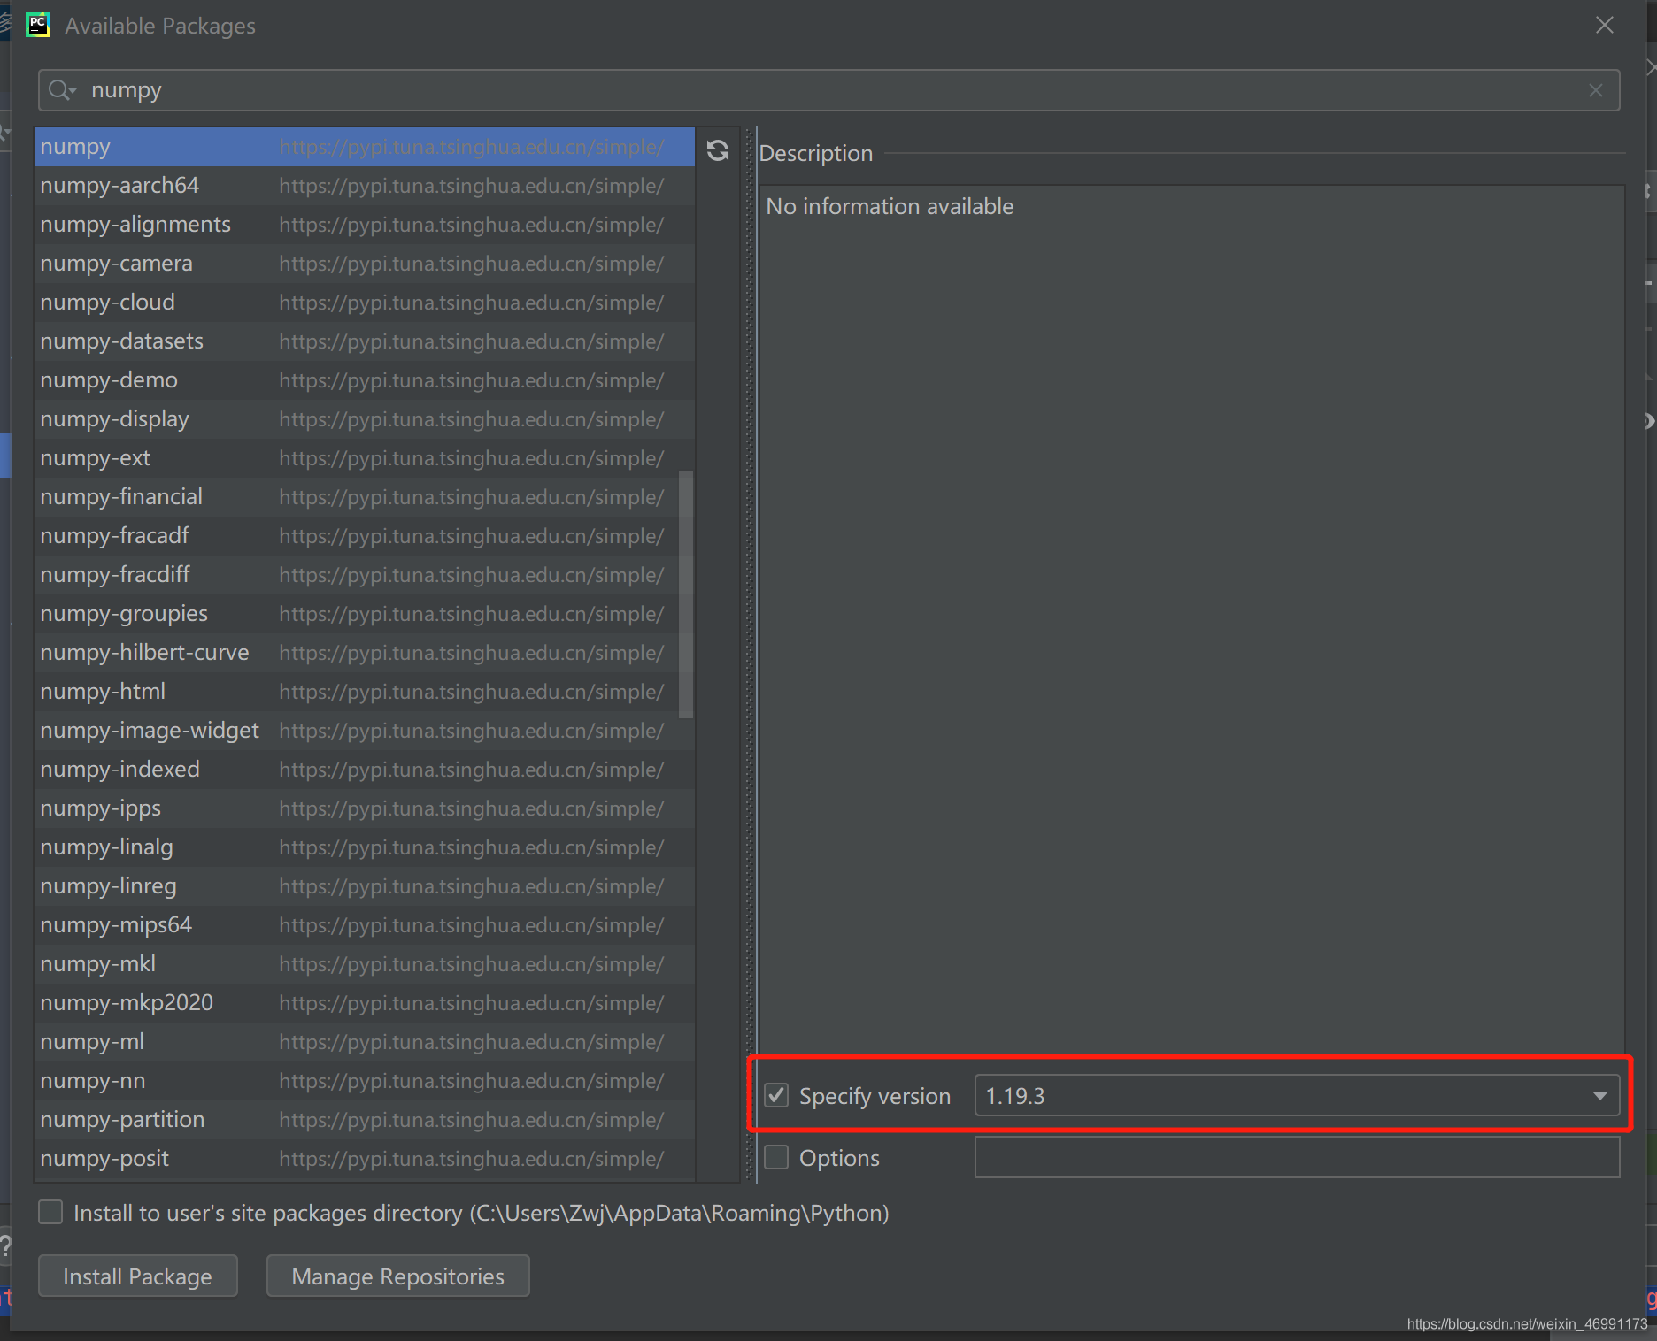Open the search history magnifier icon
The width and height of the screenshot is (1657, 1341).
pos(62,90)
